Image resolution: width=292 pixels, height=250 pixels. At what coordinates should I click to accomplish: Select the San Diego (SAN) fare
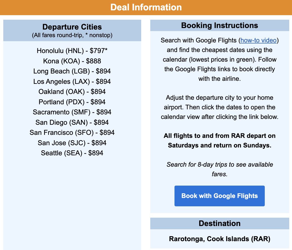72,122
